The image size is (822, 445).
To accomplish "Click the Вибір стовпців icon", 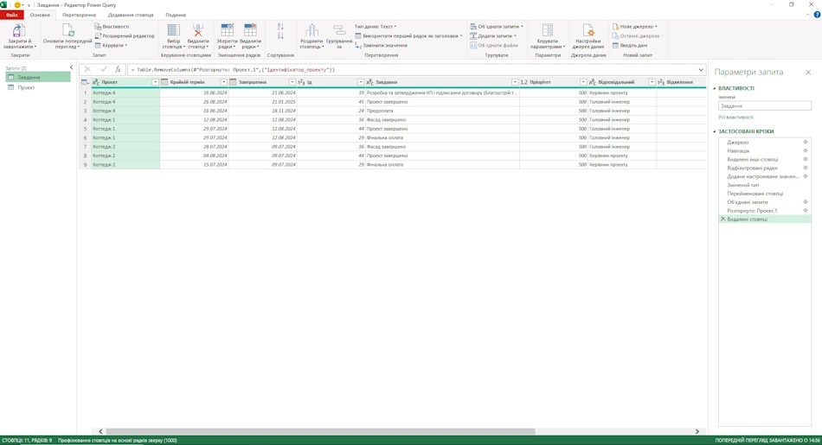I will pyautogui.click(x=173, y=30).
